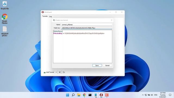
Task: Open Google Chrome desktop shortcut
Action: coord(5,19)
